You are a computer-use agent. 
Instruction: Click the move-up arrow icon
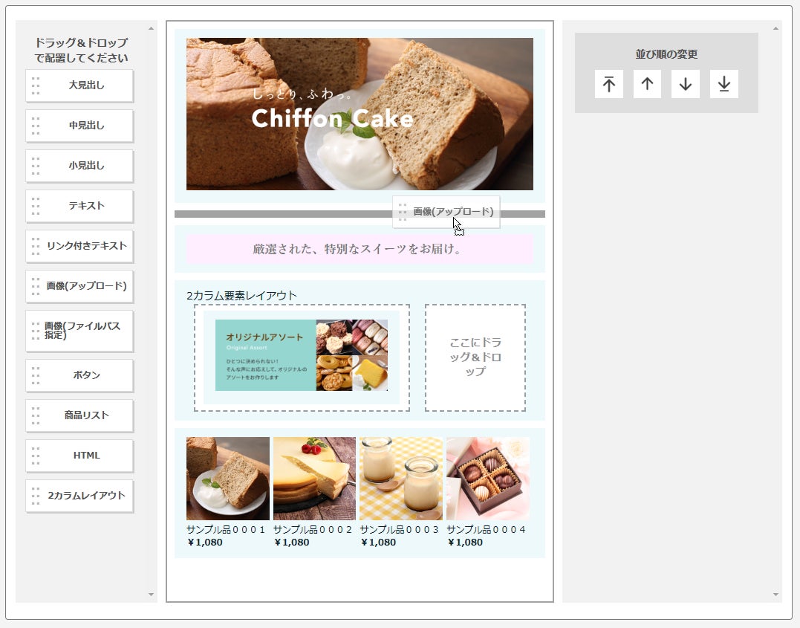coord(647,84)
